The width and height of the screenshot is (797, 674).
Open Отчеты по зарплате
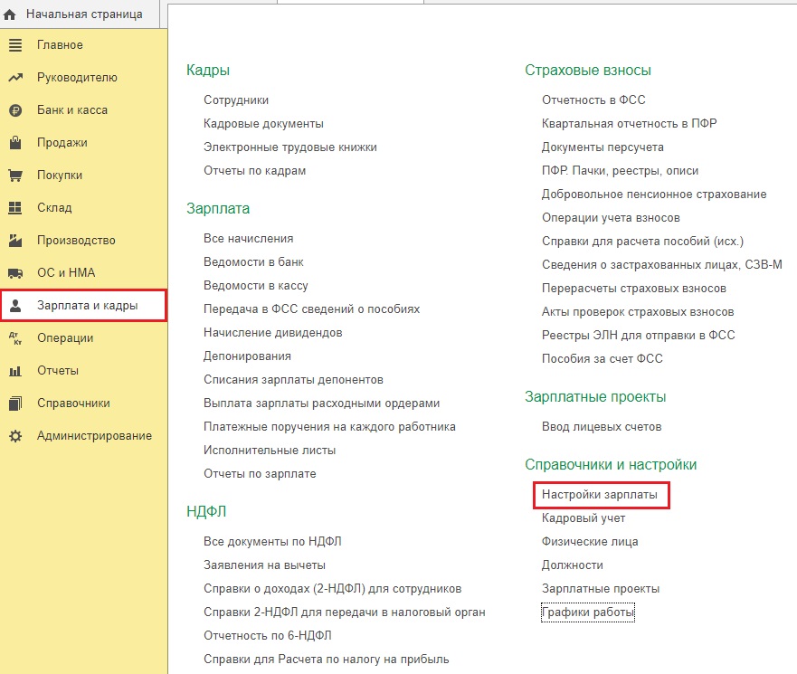(x=260, y=474)
